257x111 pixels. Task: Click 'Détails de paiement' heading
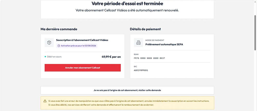pos(145,29)
